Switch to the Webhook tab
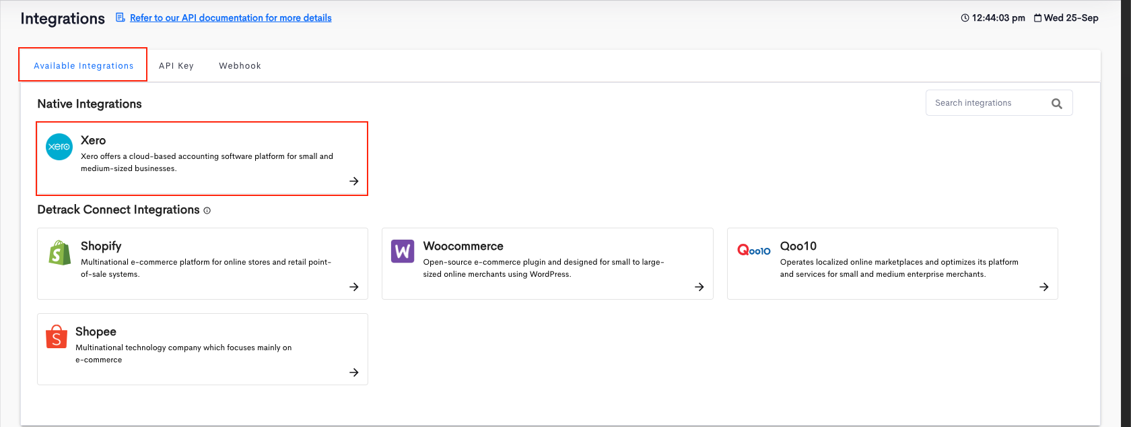Screen dimensions: 1131x427 coord(240,66)
